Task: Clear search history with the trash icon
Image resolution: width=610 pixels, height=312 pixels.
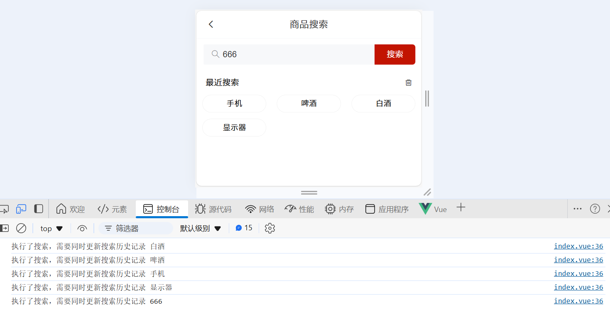Action: [409, 83]
